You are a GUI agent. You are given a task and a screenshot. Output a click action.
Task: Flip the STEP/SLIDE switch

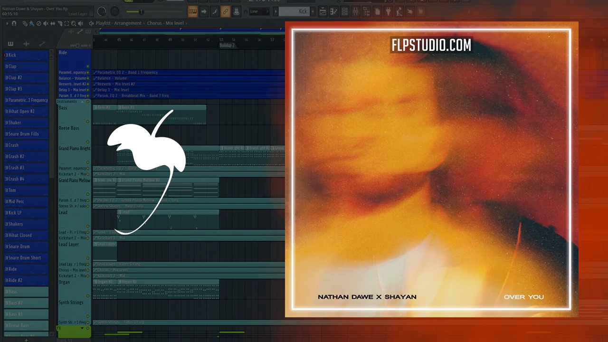[x=77, y=46]
